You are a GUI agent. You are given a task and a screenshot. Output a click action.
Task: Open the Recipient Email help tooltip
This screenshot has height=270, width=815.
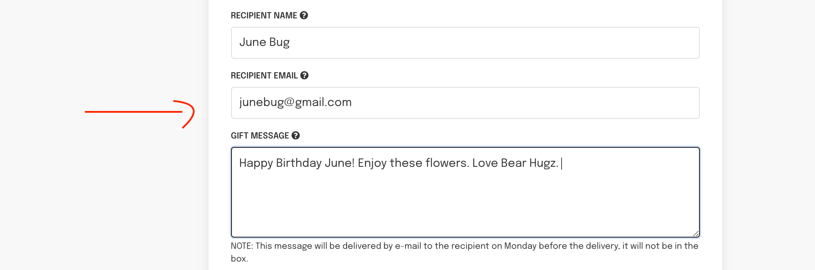coord(304,76)
